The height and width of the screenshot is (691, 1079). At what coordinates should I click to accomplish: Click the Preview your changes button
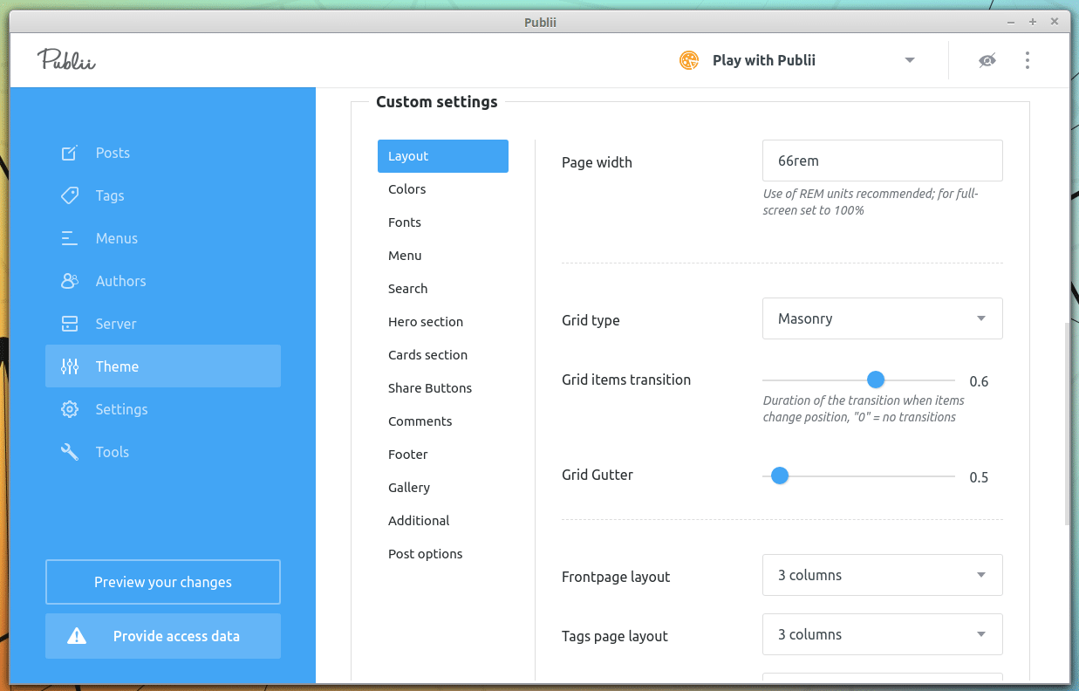163,582
